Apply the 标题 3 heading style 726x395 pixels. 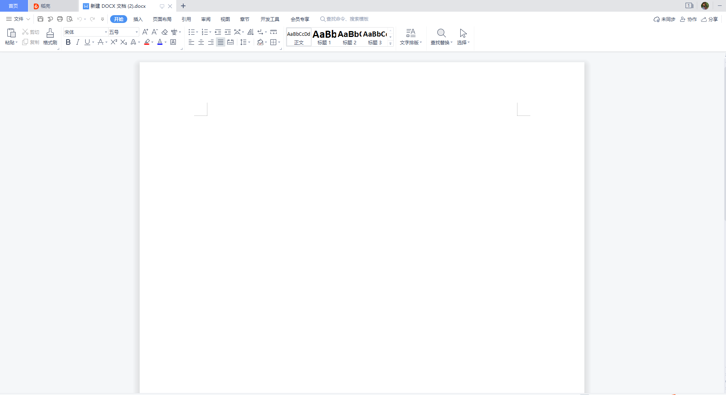coord(375,37)
